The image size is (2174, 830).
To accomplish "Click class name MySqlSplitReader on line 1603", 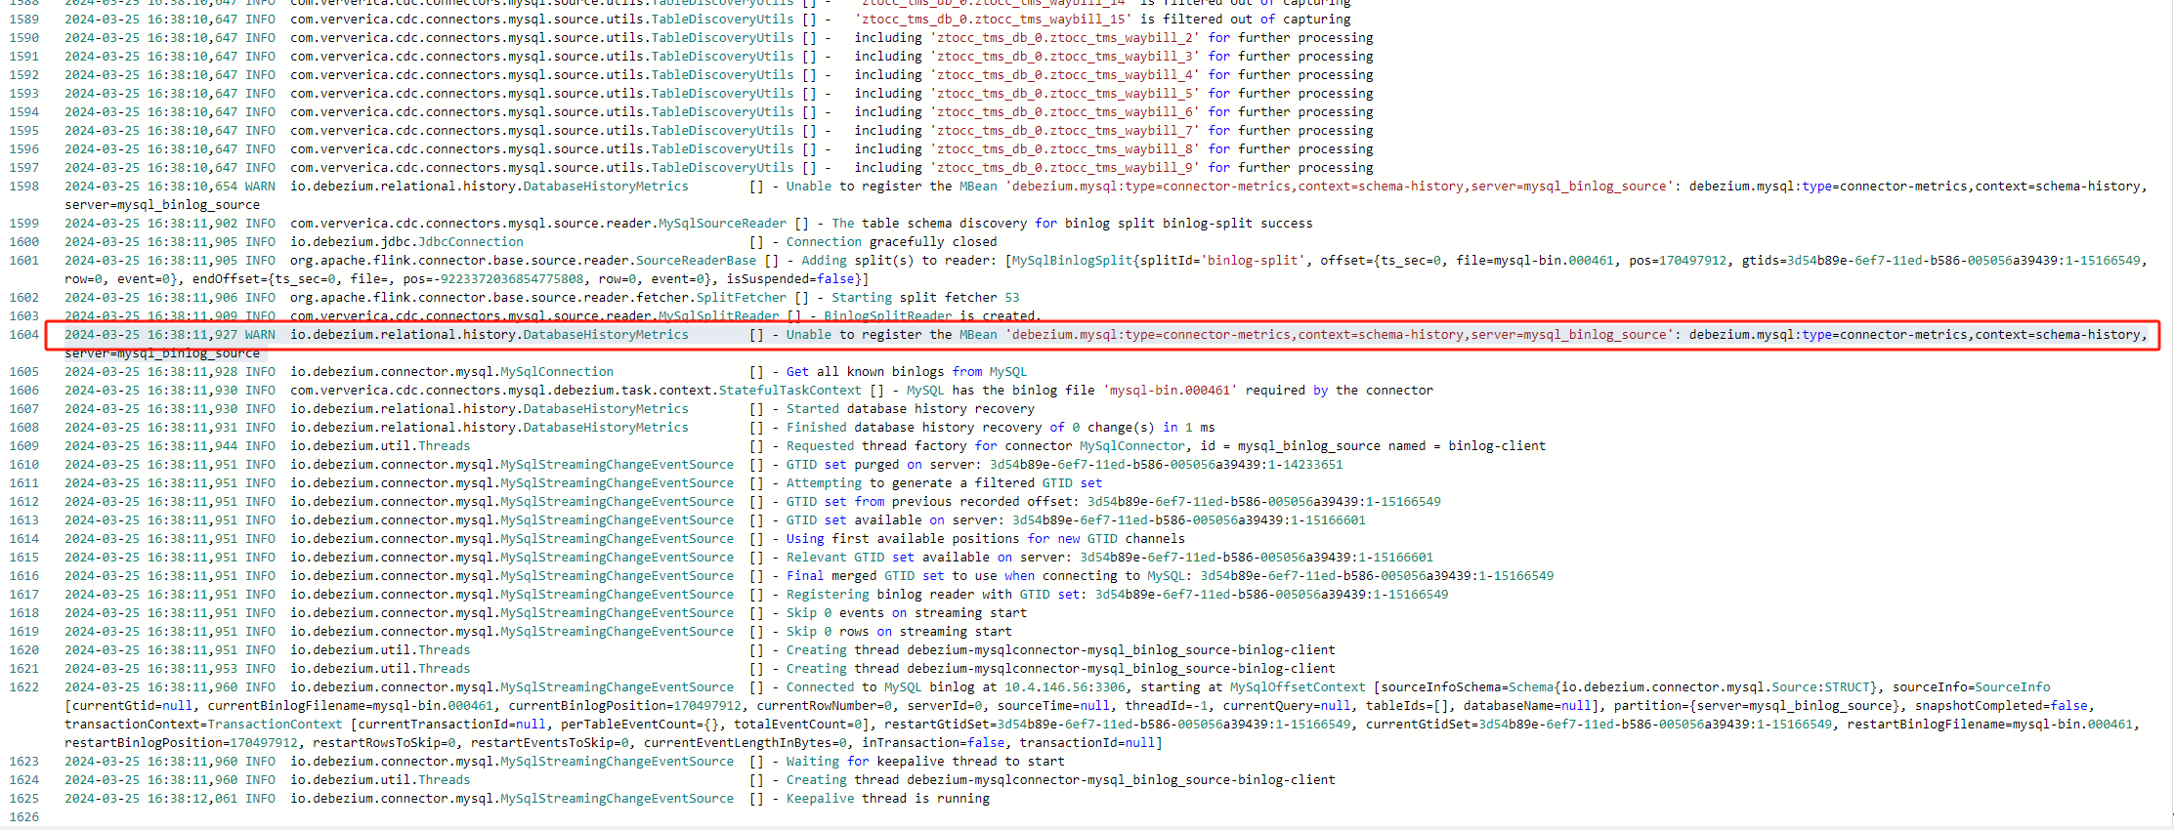I will 718,316.
